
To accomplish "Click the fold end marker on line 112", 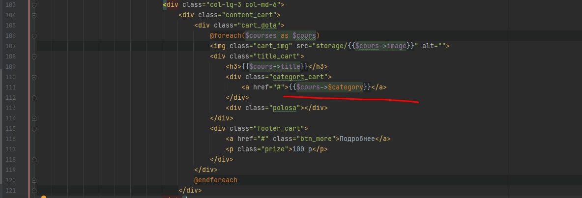I will click(34, 98).
